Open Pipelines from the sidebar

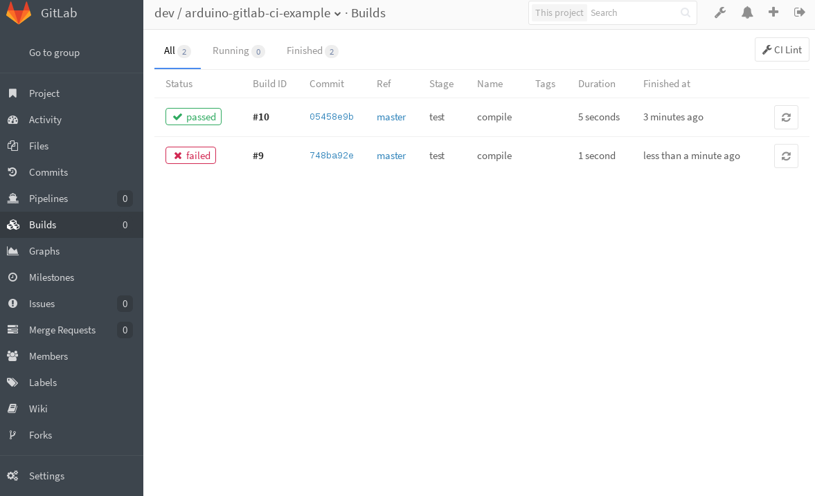(49, 199)
